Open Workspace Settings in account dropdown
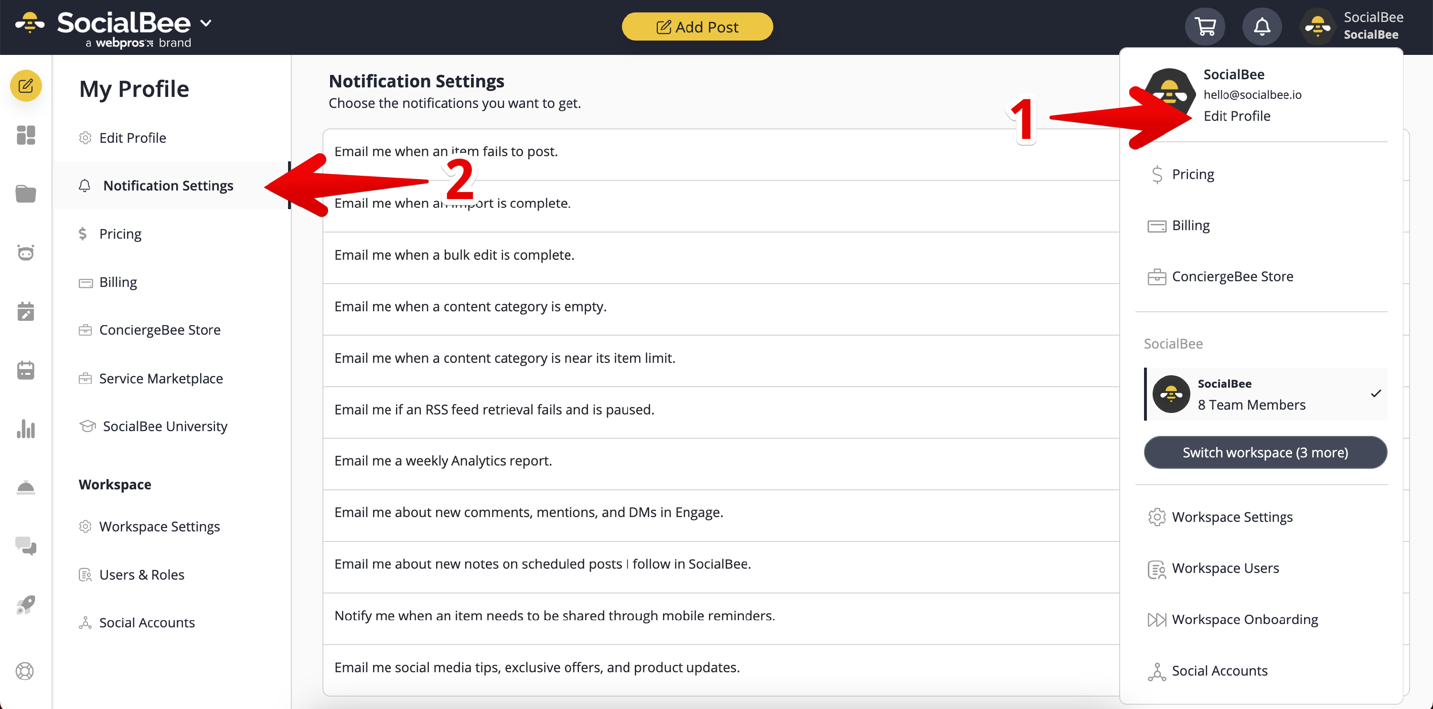The image size is (1433, 709). click(1220, 517)
